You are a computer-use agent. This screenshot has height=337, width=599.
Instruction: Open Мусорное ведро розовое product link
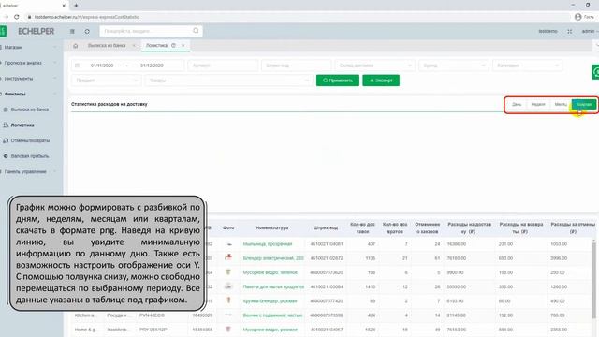(x=270, y=330)
